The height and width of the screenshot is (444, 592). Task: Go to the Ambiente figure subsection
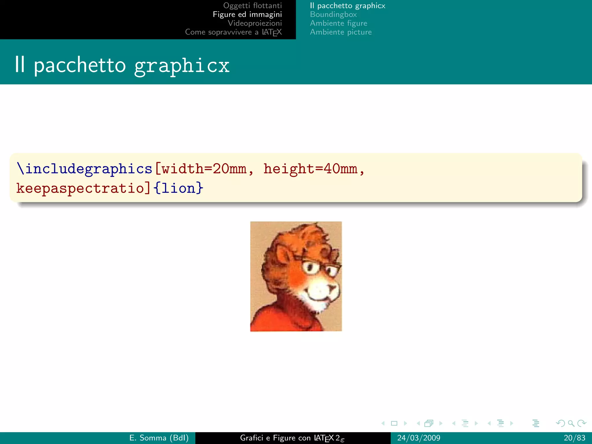(338, 23)
